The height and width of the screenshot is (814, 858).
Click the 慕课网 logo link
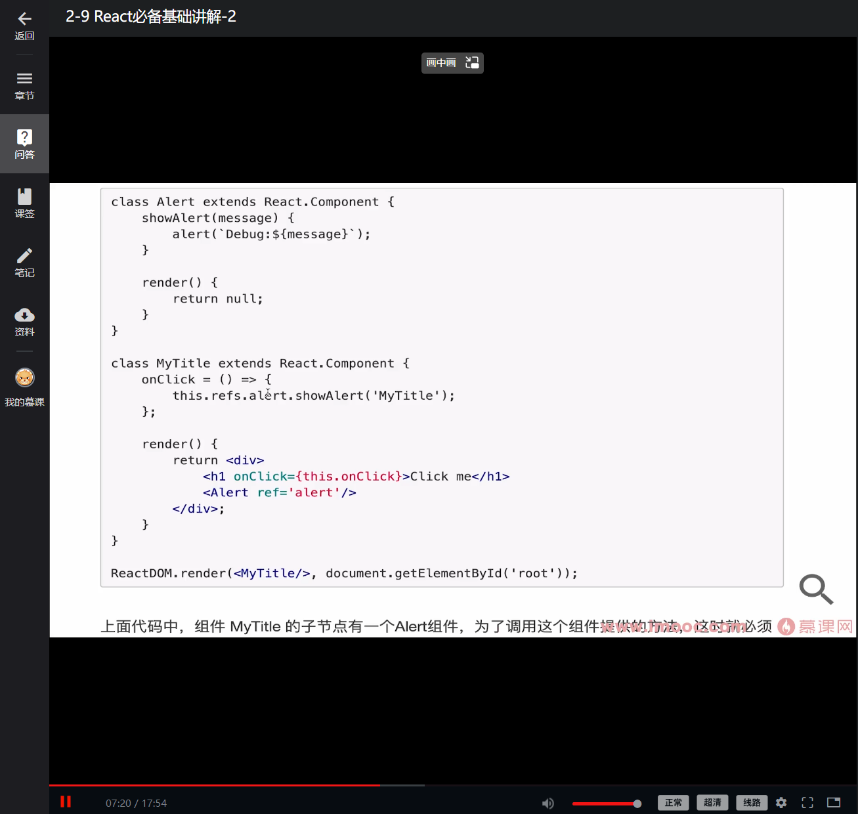814,626
